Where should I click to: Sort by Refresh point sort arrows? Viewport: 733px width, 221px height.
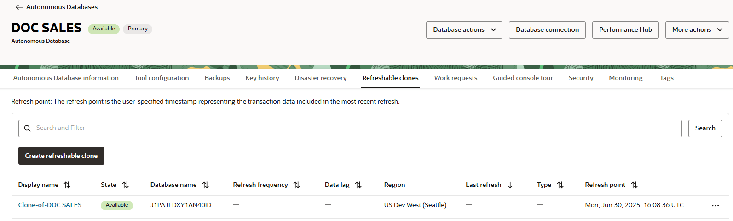coord(635,185)
